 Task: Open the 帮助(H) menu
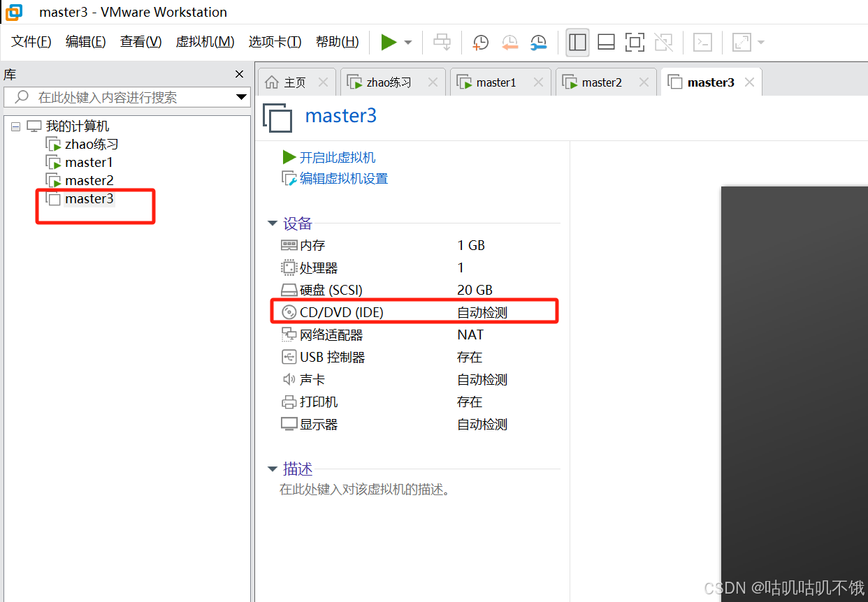click(337, 42)
